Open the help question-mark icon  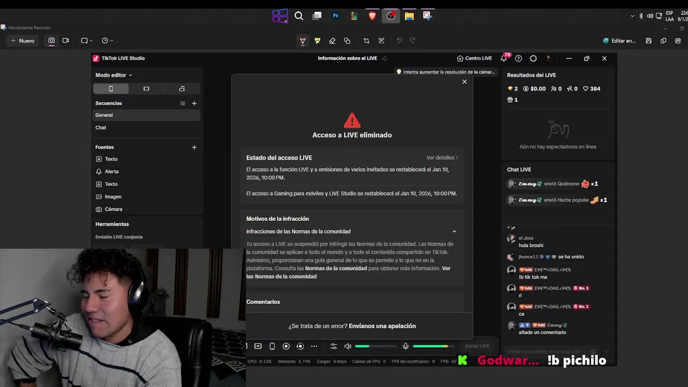(518, 58)
